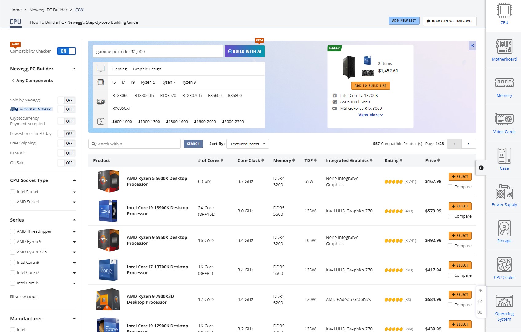Click the link share floating icon
521x332 pixels.
481,290
